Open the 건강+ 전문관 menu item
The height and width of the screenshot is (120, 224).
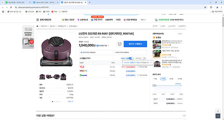pyautogui.click(x=68, y=20)
